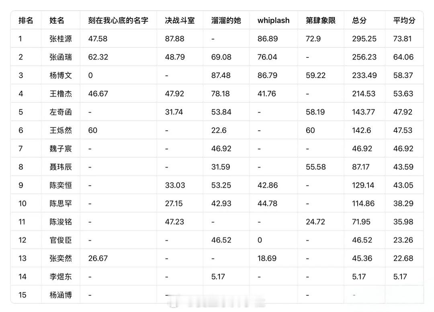The width and height of the screenshot is (434, 312).
Task: Select the value 87.88
Action: coord(175,39)
